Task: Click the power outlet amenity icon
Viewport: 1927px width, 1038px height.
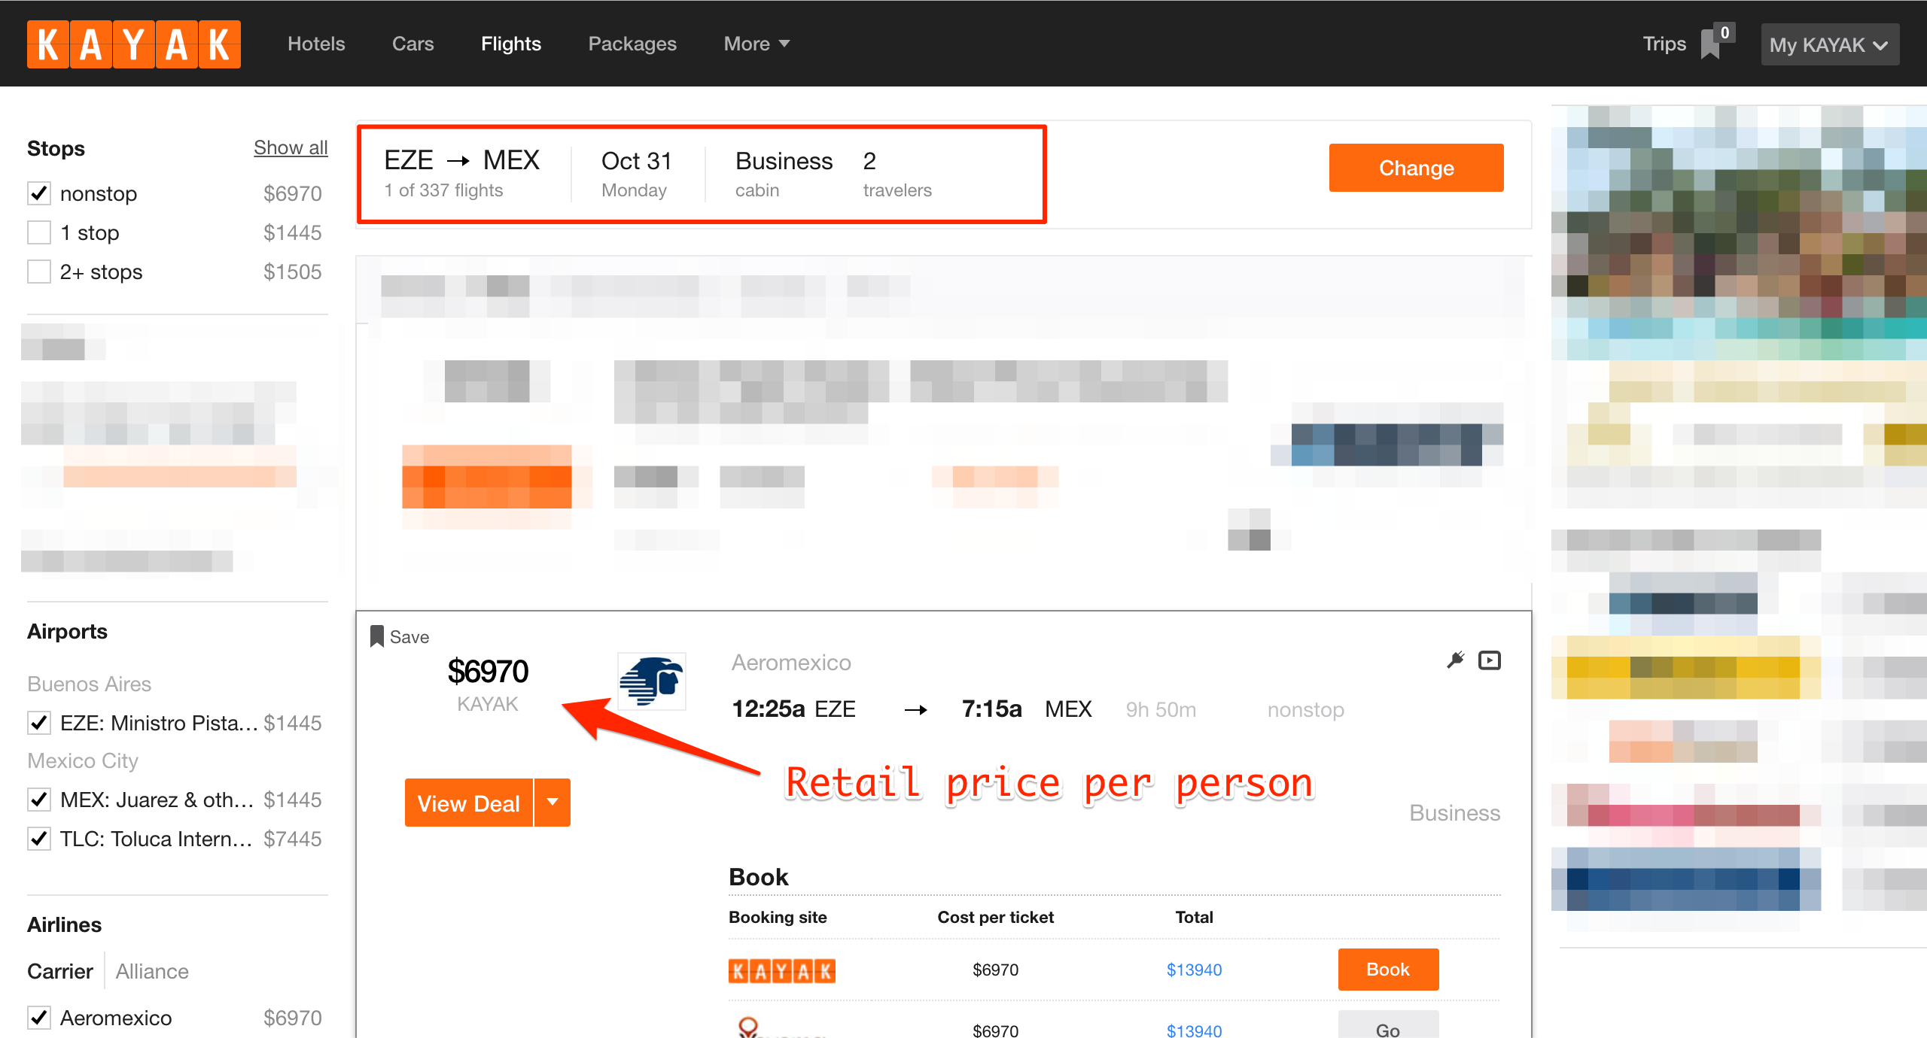Action: 1455,658
